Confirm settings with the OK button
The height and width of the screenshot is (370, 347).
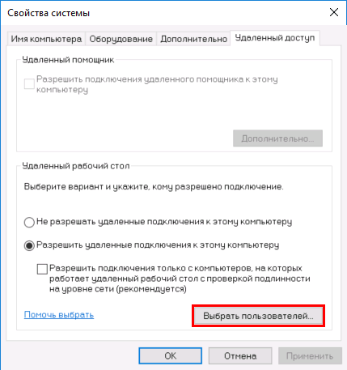pos(171,355)
